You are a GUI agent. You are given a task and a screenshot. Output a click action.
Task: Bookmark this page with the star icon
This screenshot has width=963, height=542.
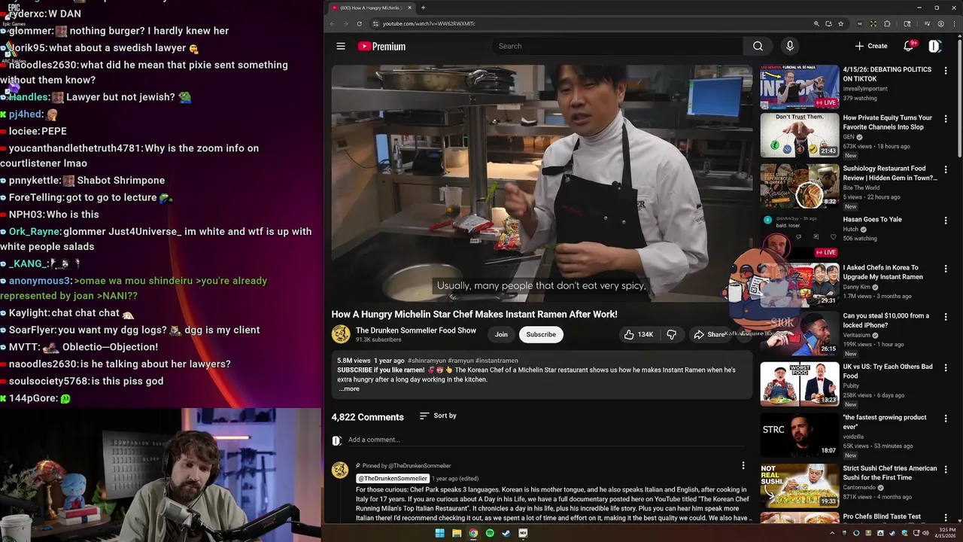pyautogui.click(x=840, y=23)
